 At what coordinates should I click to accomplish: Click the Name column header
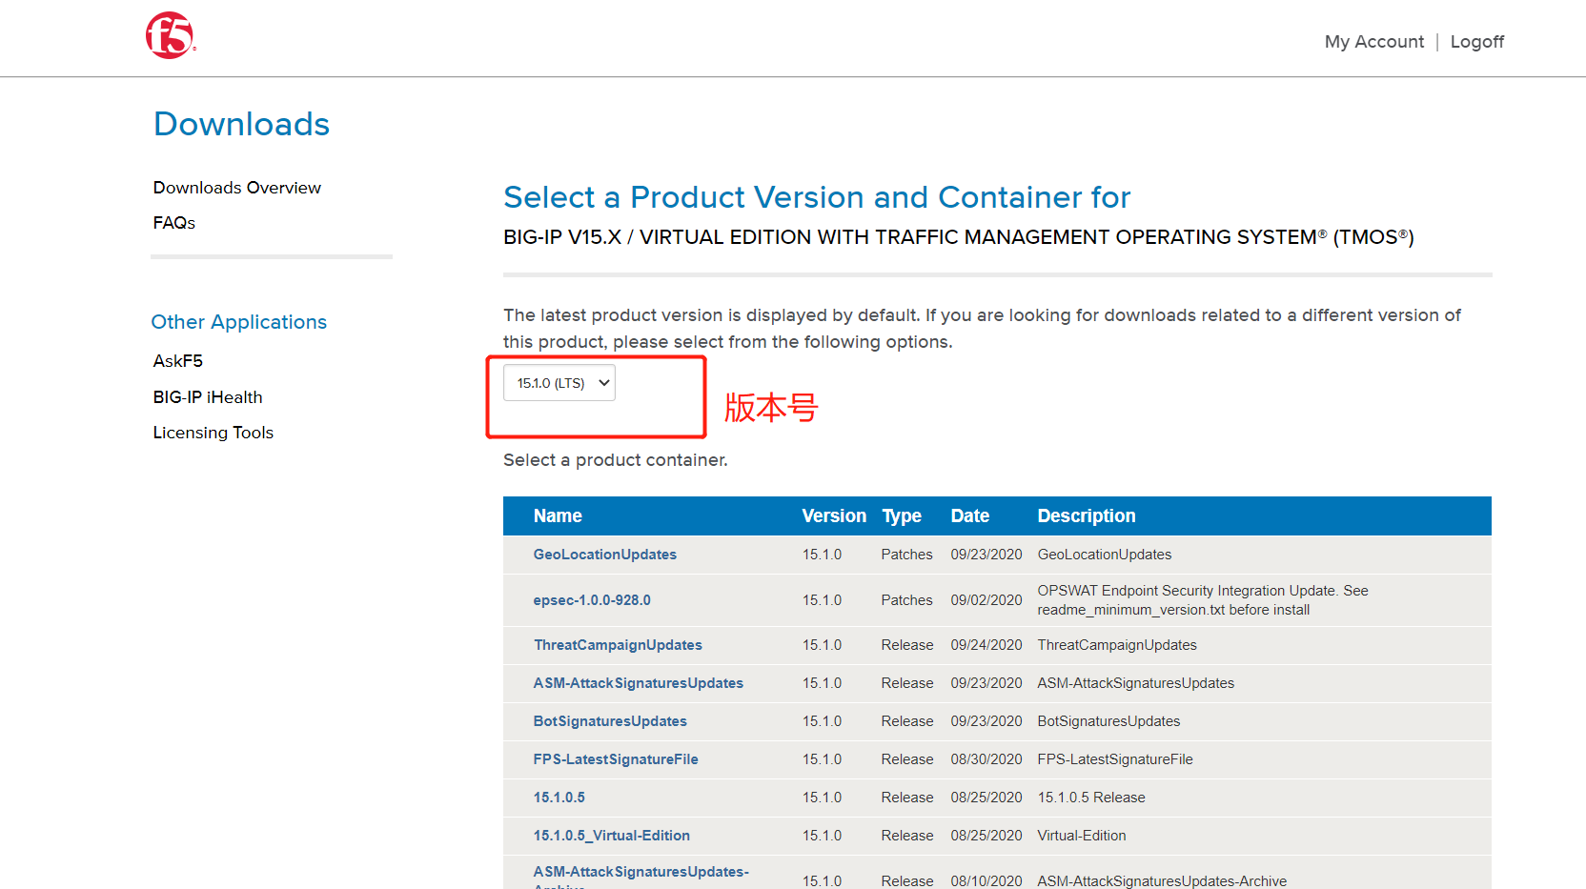click(558, 515)
